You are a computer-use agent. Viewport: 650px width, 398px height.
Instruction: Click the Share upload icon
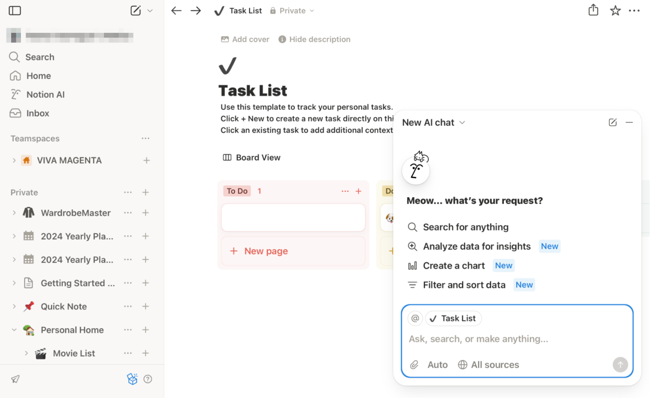click(593, 10)
